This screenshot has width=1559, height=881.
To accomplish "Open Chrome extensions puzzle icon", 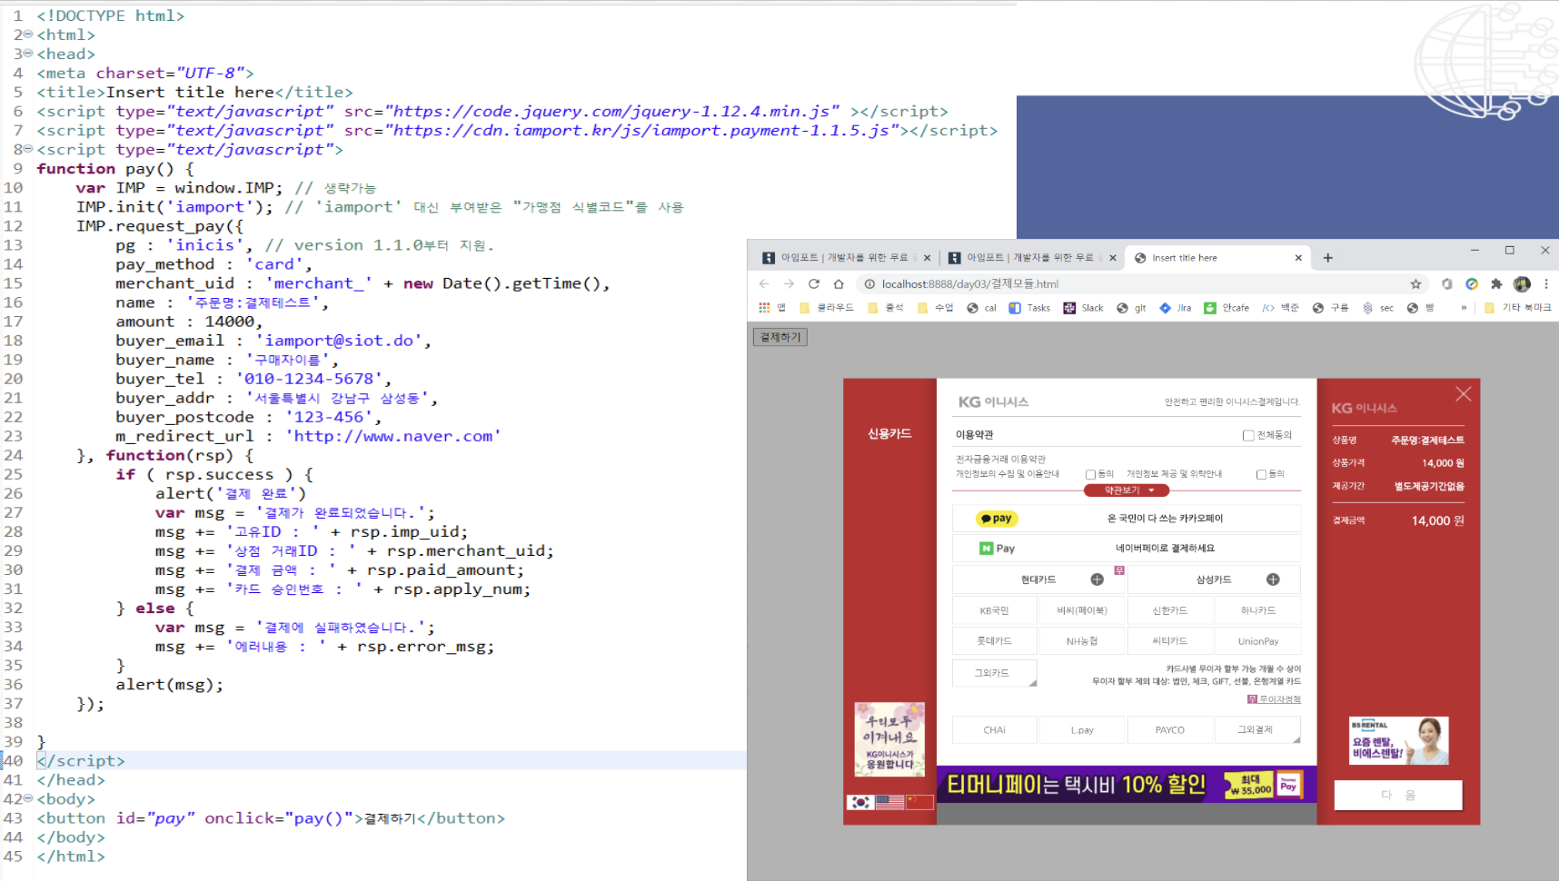I will [1496, 283].
